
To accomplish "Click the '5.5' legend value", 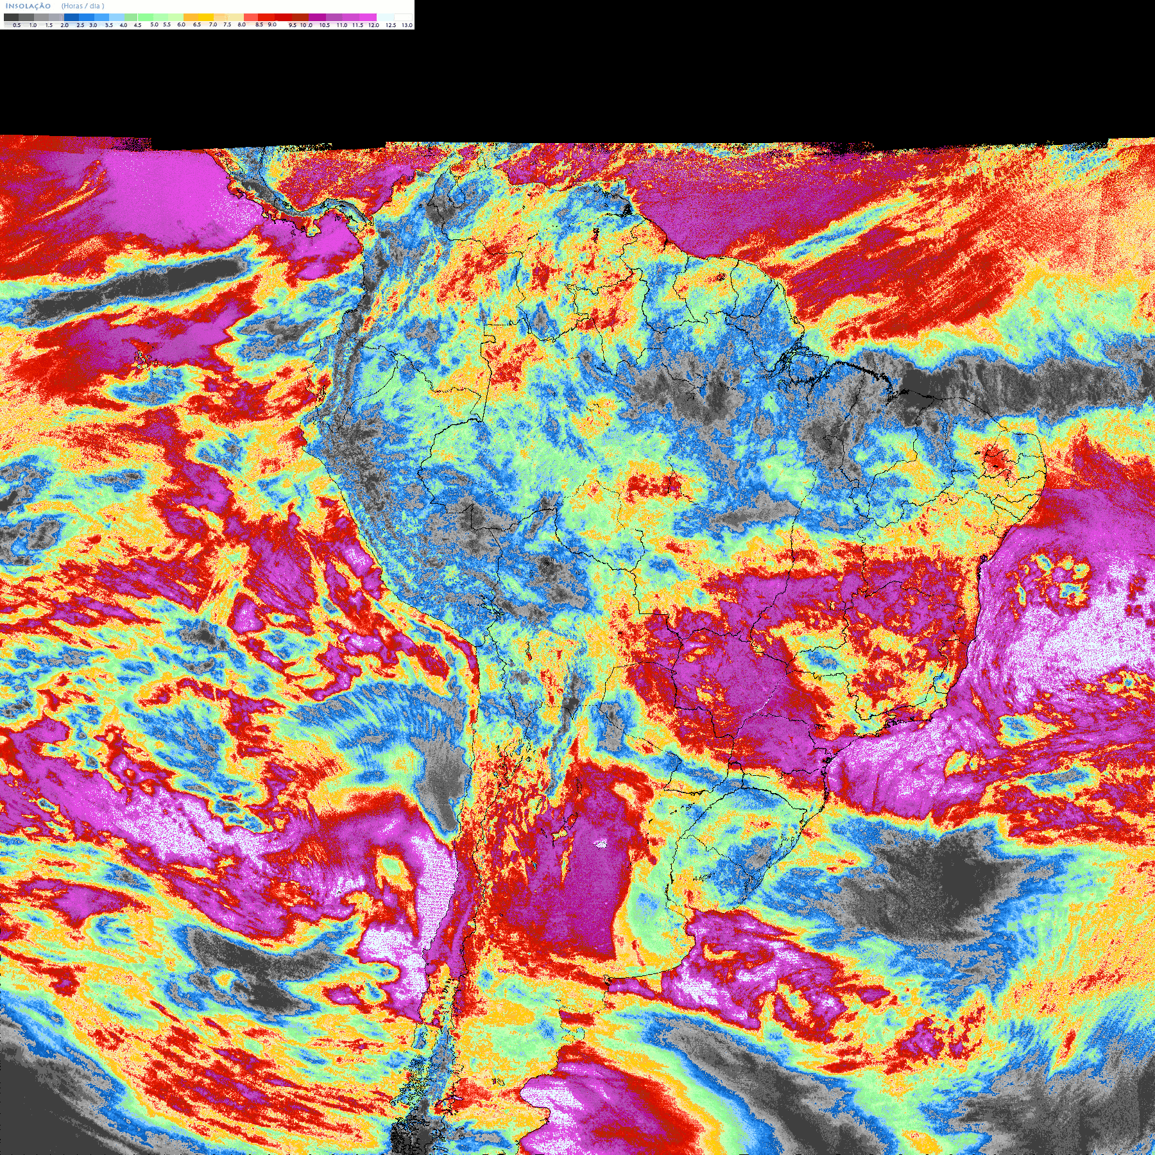I will 167,24.
